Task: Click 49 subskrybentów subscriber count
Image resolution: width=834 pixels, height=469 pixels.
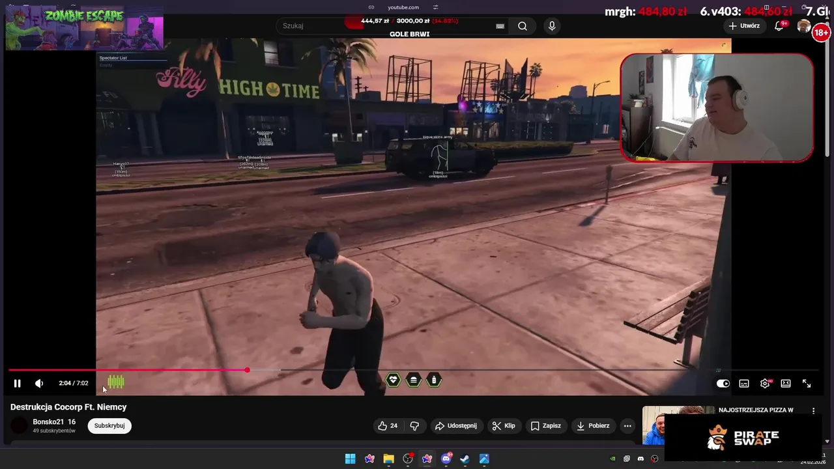Action: click(x=54, y=431)
